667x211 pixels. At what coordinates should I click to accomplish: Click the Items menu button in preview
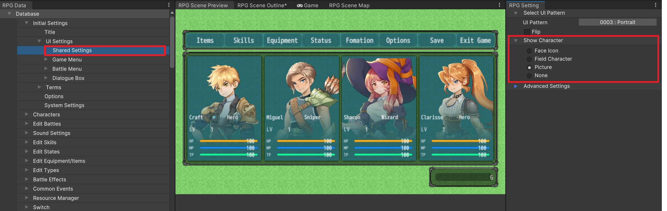[x=205, y=41]
